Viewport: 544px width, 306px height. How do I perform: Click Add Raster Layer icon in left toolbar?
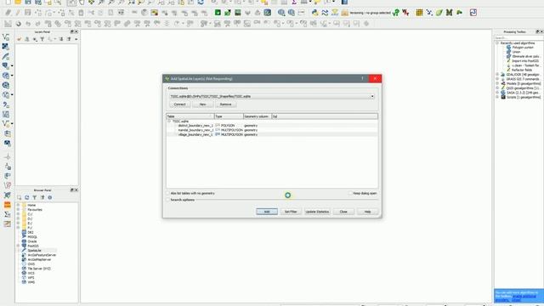point(6,47)
